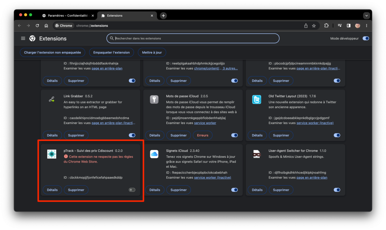Click the Old Twitter Layout bird icon
Viewport: 386px width, 230px height.
pyautogui.click(x=257, y=99)
